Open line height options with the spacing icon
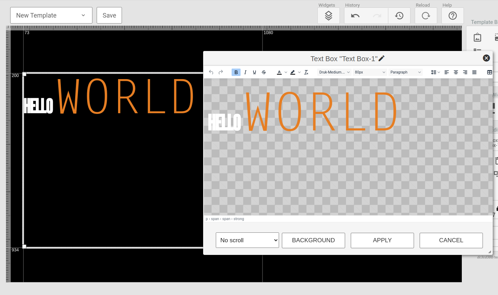Image resolution: width=498 pixels, height=295 pixels. click(434, 72)
